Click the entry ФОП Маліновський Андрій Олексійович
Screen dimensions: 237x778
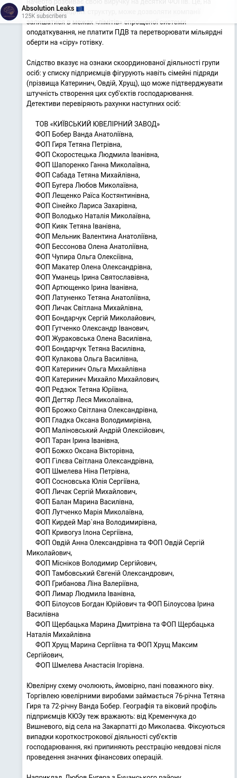[100, 430]
